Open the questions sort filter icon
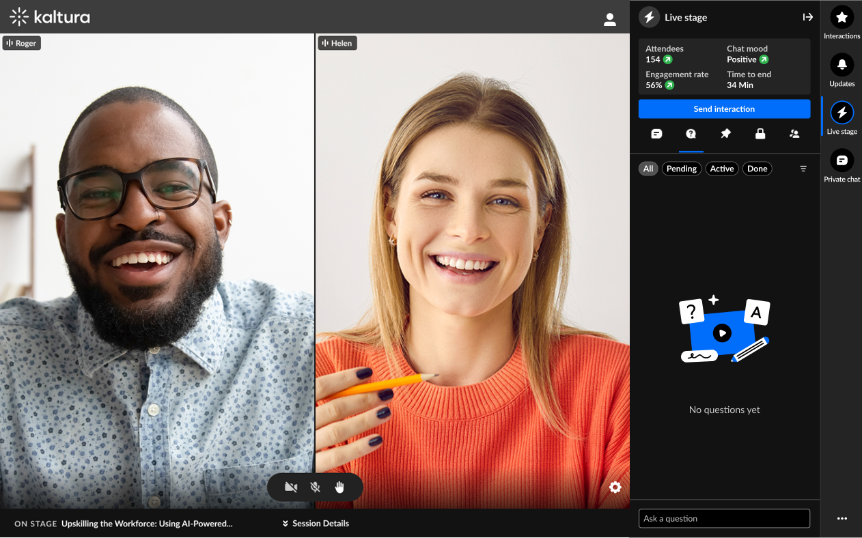Screen dimensions: 862x538 point(803,169)
